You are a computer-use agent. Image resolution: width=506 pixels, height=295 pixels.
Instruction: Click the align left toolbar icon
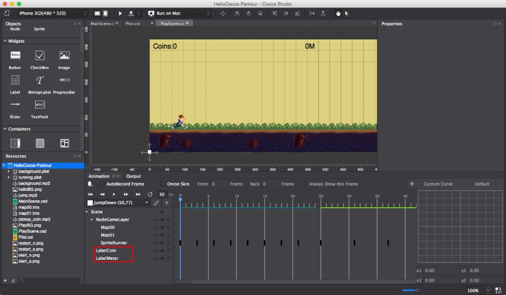238,13
